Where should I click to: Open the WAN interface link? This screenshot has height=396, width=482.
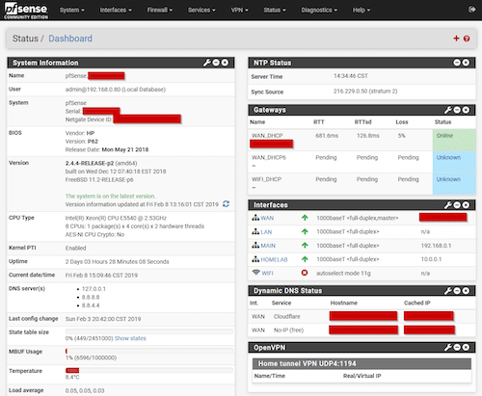pyautogui.click(x=267, y=218)
